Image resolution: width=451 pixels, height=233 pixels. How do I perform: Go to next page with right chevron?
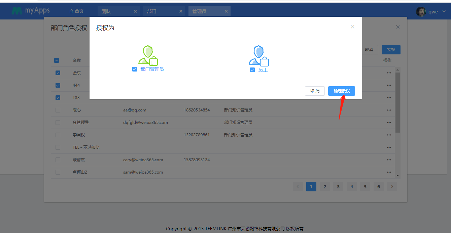click(392, 187)
